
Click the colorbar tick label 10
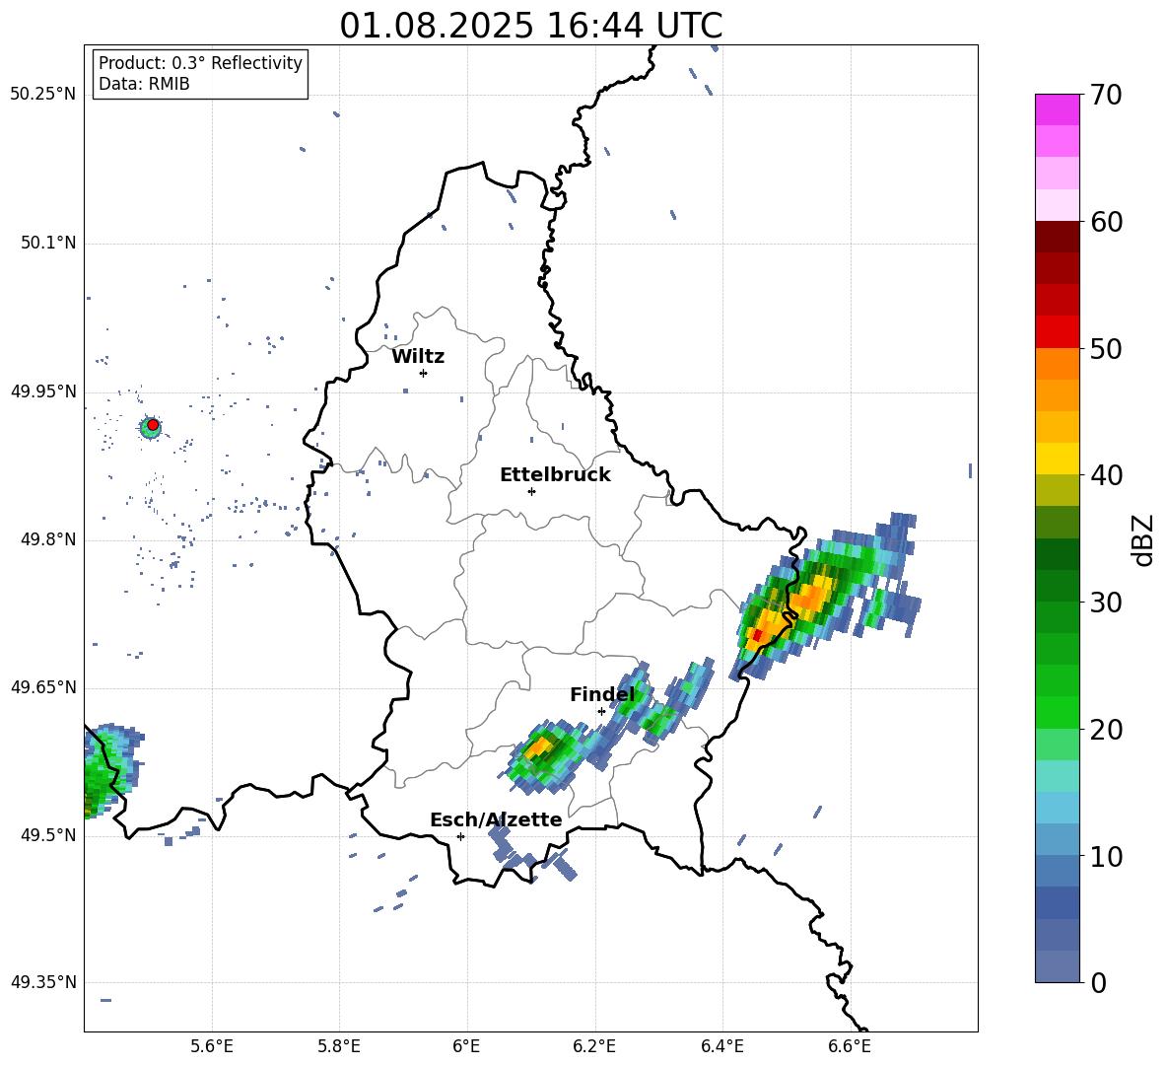point(1106,856)
